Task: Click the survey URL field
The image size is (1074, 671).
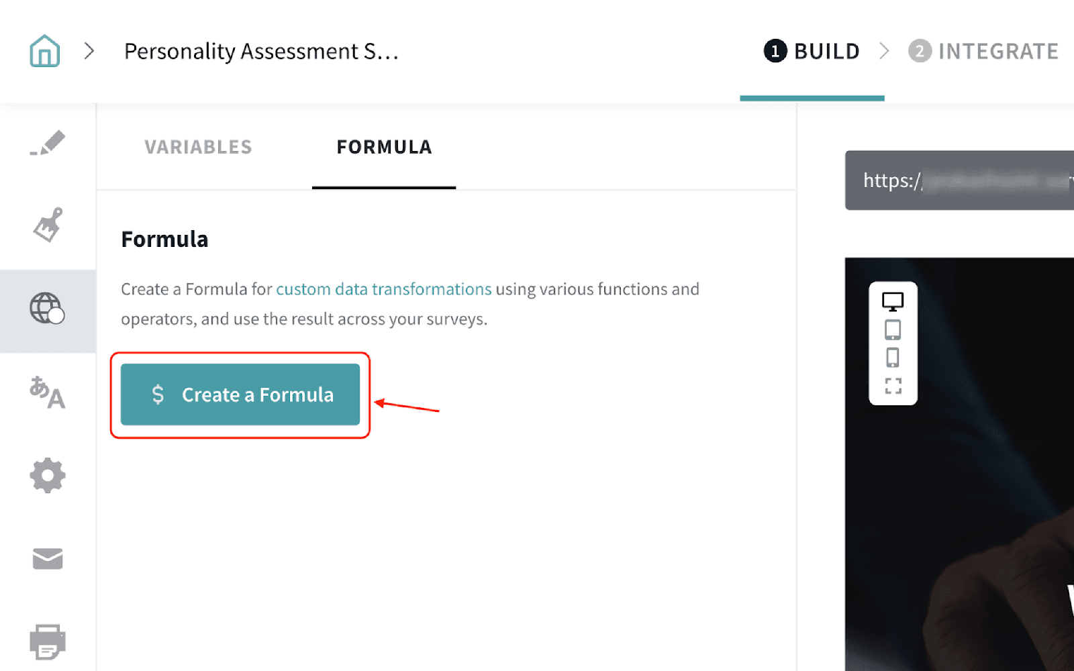Action: pyautogui.click(x=960, y=180)
